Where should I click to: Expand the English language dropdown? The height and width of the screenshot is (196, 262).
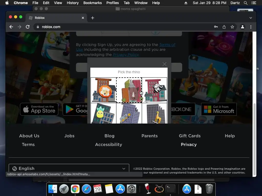pyautogui.click(x=69, y=168)
